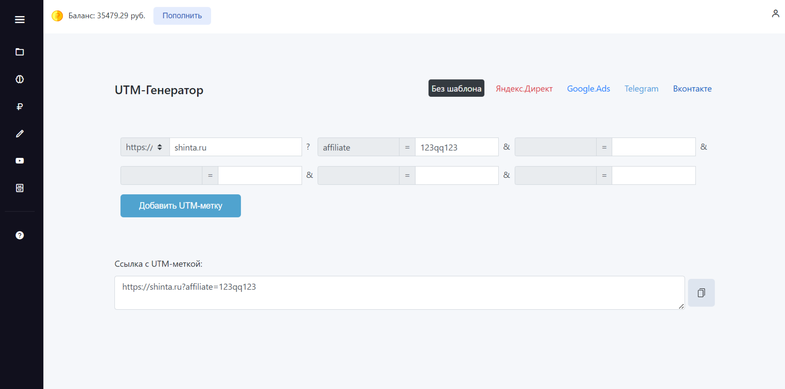Click Добавить UTM-метку button
The width and height of the screenshot is (785, 389).
click(180, 206)
